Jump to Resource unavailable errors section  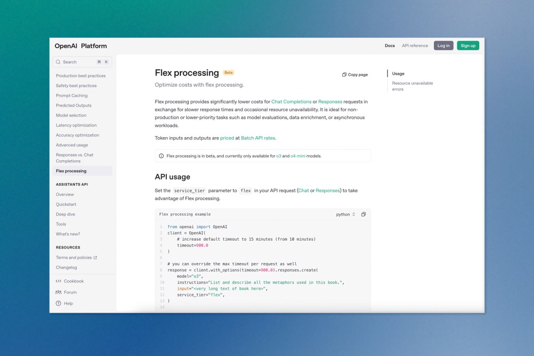click(412, 86)
